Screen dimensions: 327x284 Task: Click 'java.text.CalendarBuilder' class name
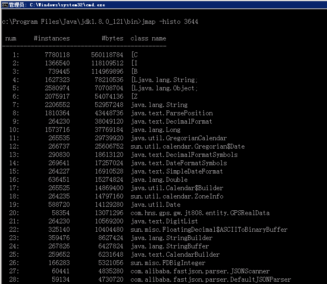click(x=175, y=255)
